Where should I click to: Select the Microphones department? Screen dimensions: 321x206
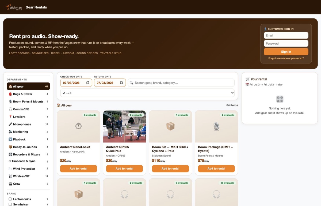click(28, 124)
